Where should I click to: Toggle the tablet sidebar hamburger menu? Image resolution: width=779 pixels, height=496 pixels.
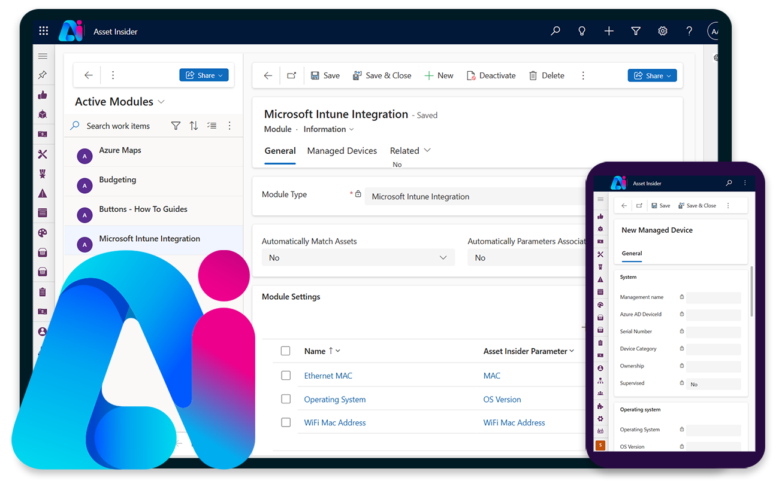click(43, 56)
